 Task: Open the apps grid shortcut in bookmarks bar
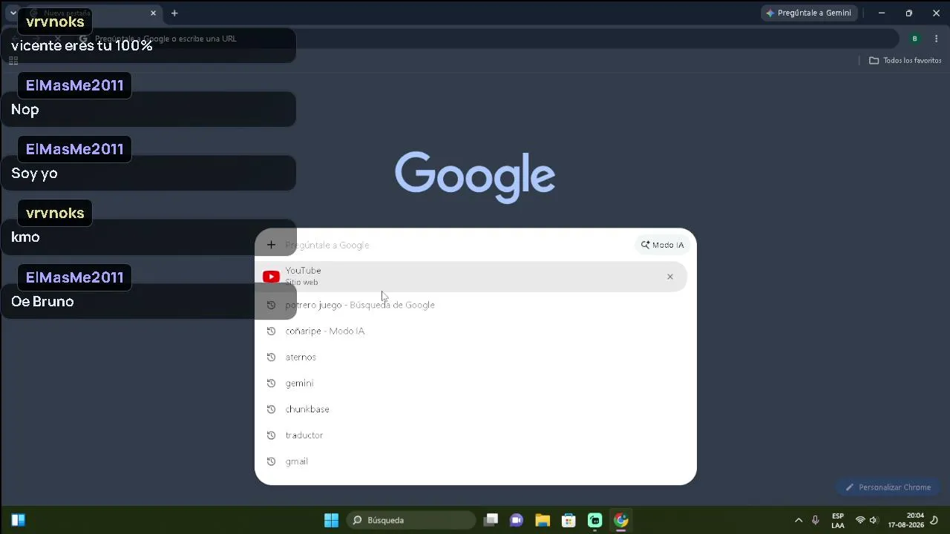click(13, 60)
